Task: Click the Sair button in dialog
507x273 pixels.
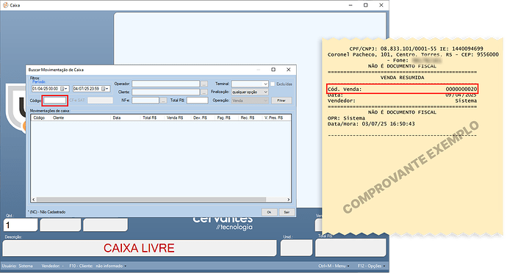Action: 287,212
